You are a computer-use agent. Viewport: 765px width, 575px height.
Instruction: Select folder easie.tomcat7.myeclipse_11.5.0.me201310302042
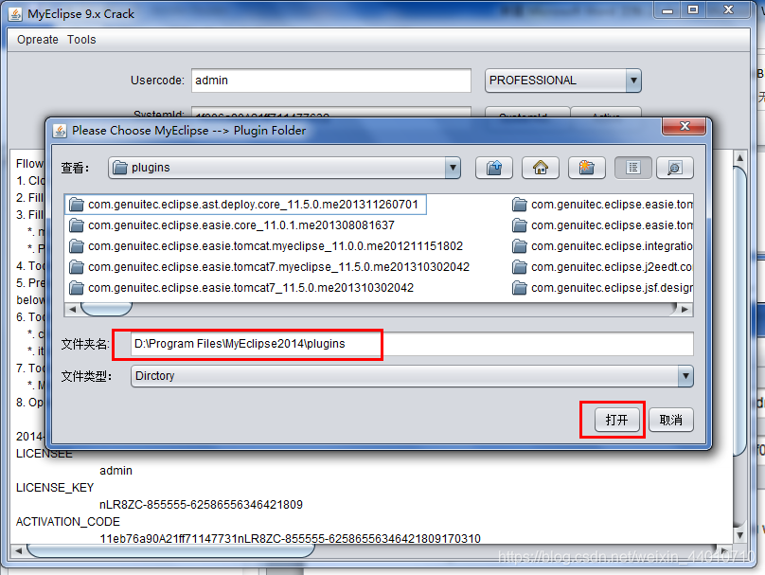click(269, 267)
